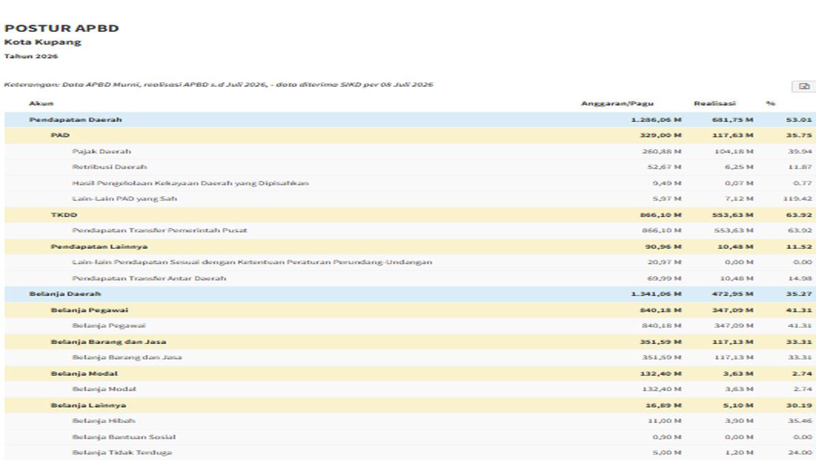Viewport: 816px width, 476px height.
Task: Select the Retribusi Daerah row
Action: (x=410, y=167)
